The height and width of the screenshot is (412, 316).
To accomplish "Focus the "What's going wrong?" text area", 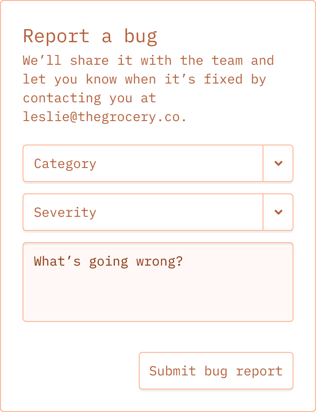I will pyautogui.click(x=158, y=282).
